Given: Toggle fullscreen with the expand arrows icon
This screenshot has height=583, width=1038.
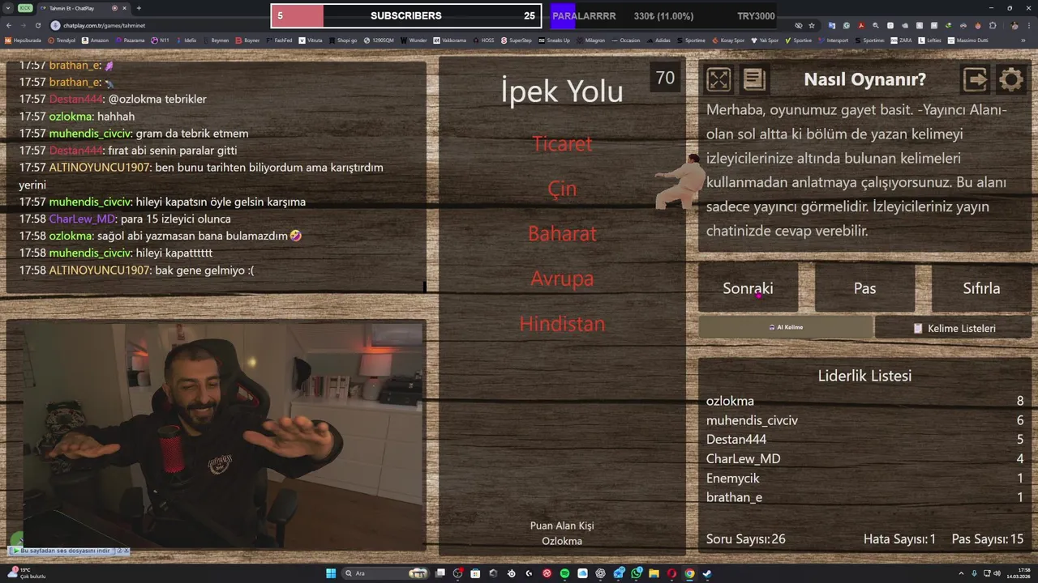Looking at the screenshot, I should click(x=718, y=79).
